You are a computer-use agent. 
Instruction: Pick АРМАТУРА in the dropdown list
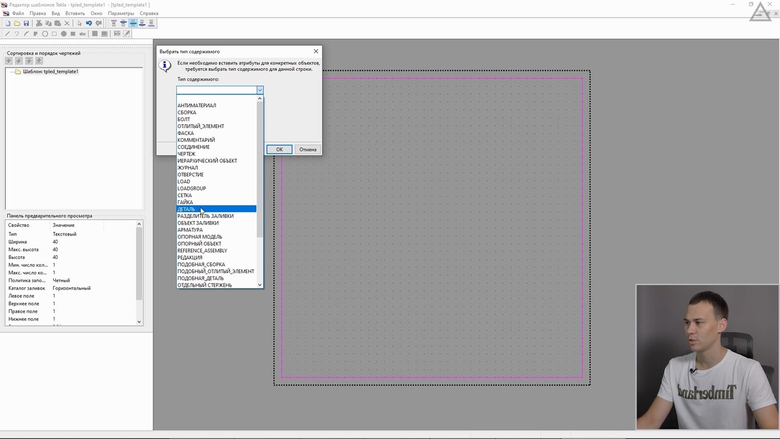point(190,230)
